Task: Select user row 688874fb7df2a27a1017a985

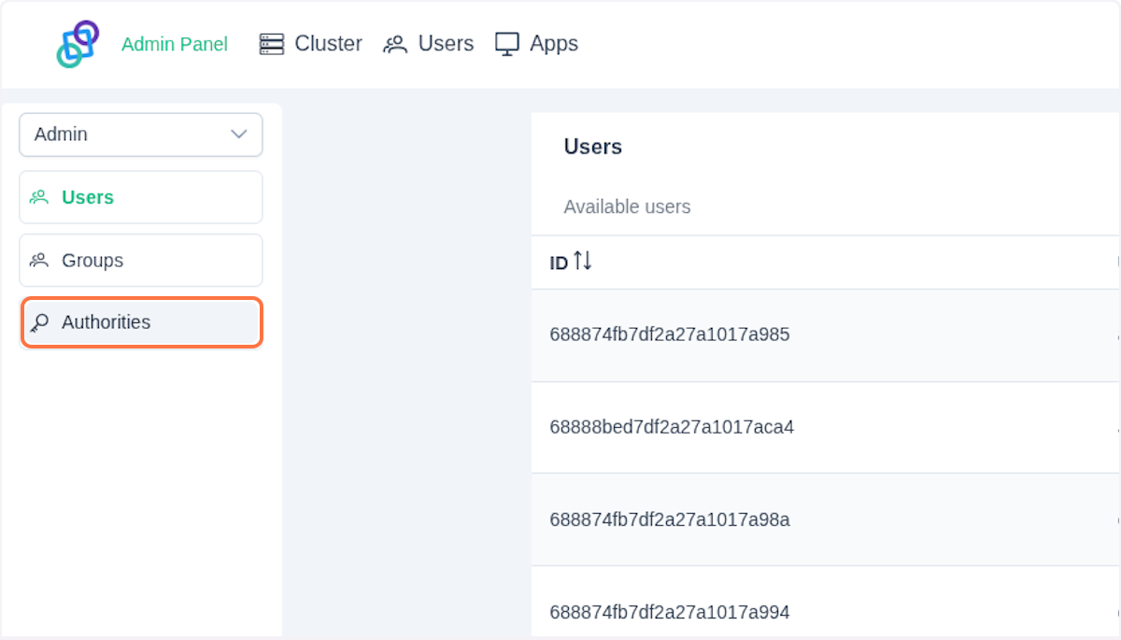Action: tap(669, 334)
